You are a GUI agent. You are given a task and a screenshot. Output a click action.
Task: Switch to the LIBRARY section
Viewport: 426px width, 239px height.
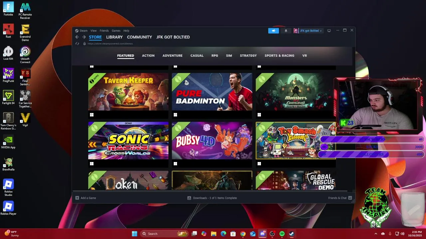coord(114,37)
